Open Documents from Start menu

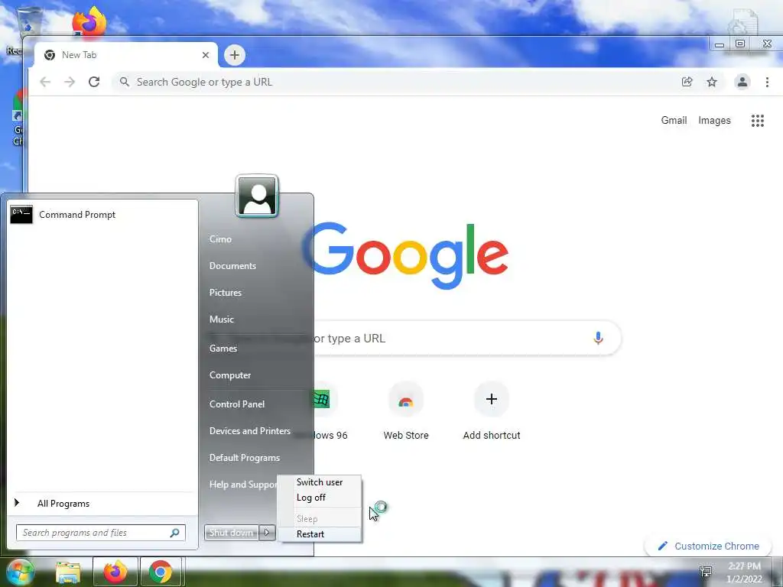coord(232,265)
